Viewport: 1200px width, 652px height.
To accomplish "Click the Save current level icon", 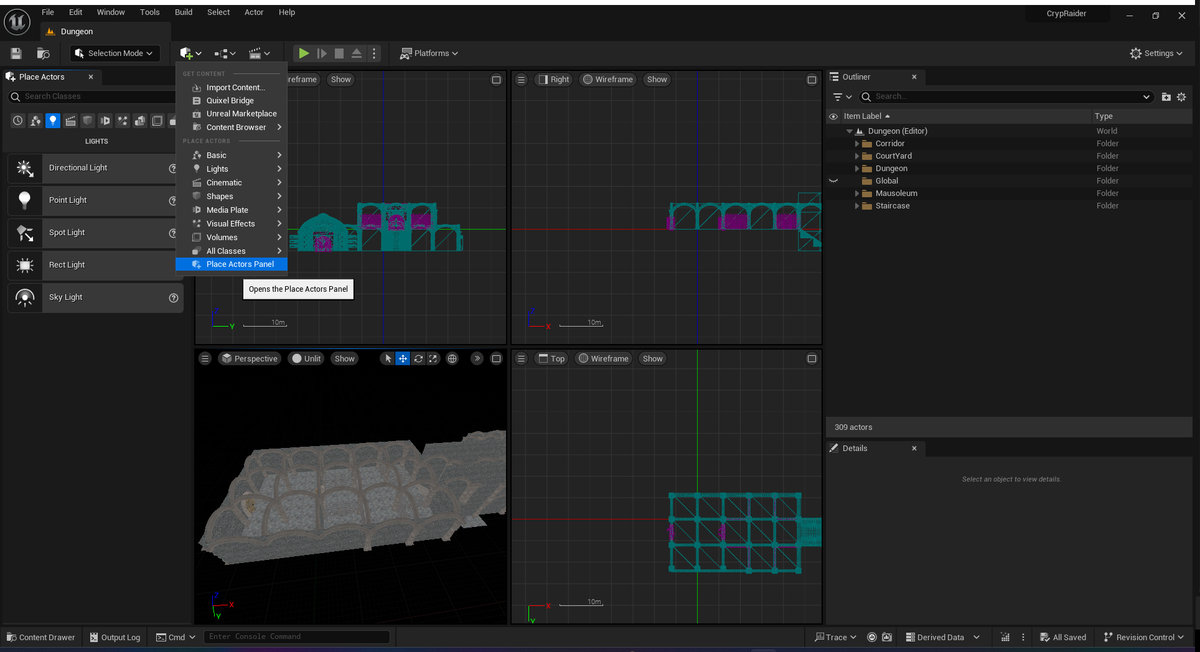I will (16, 54).
